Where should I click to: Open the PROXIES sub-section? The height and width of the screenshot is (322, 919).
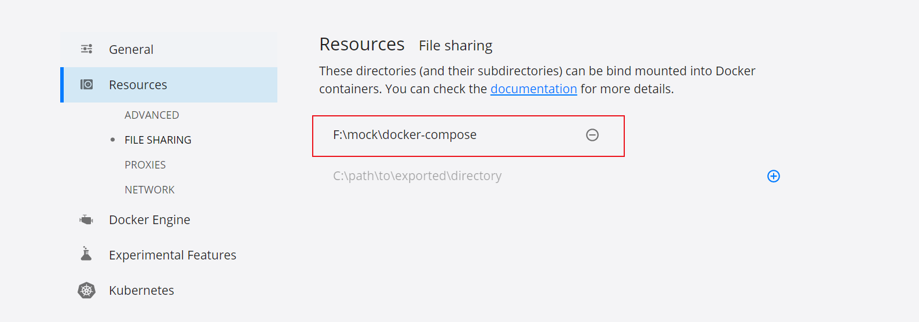(145, 165)
